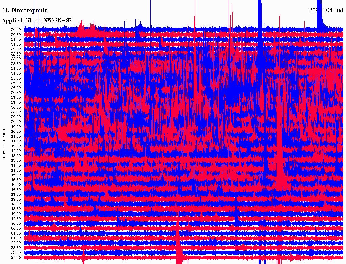Select the 20:30 time row label
This screenshot has width=346, height=264.
tap(16, 228)
